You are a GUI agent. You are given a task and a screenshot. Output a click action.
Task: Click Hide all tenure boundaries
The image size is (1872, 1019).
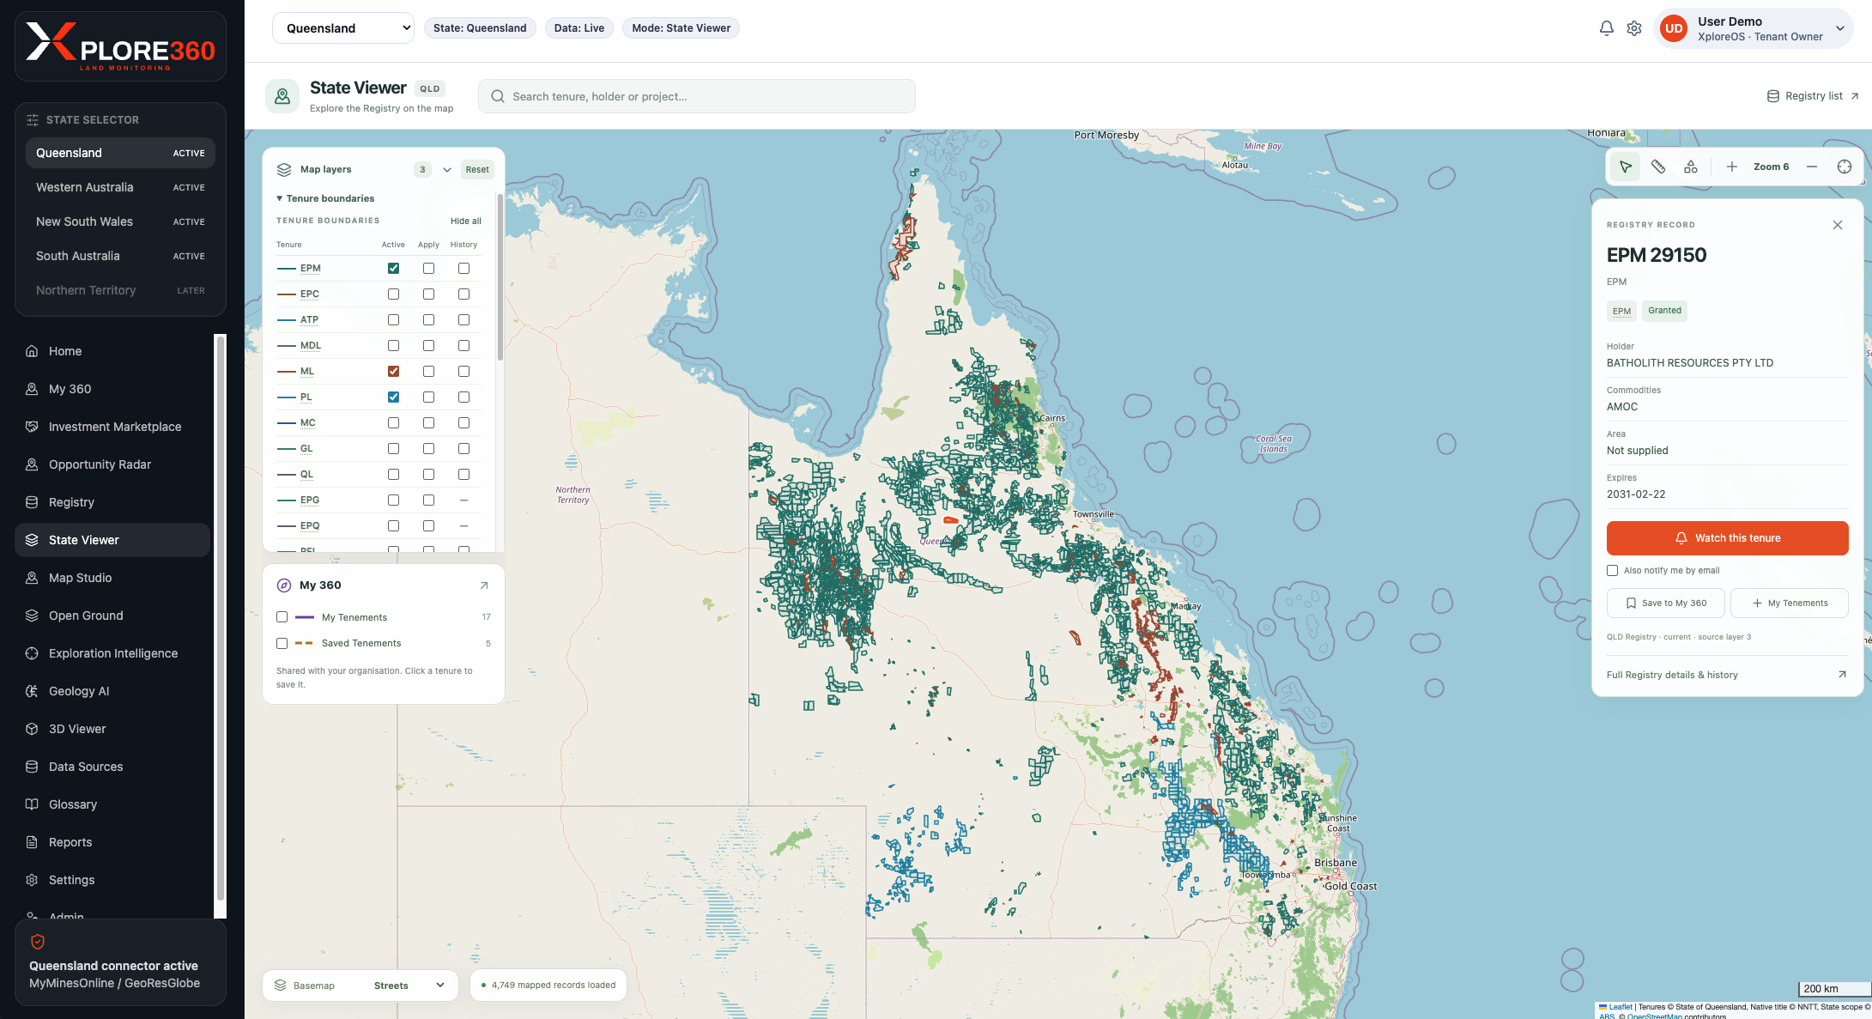pyautogui.click(x=465, y=221)
